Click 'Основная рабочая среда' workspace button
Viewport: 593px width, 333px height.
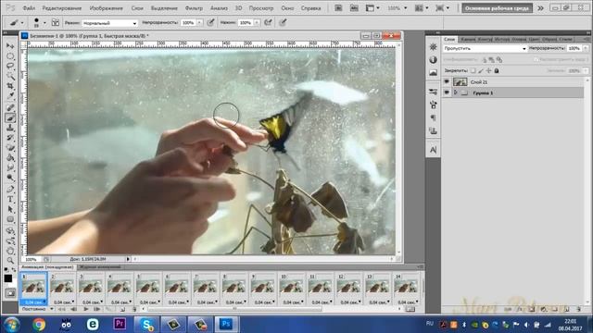(497, 8)
